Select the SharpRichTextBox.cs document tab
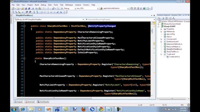Screen dimensions: 200x112 (x=24, y=15)
